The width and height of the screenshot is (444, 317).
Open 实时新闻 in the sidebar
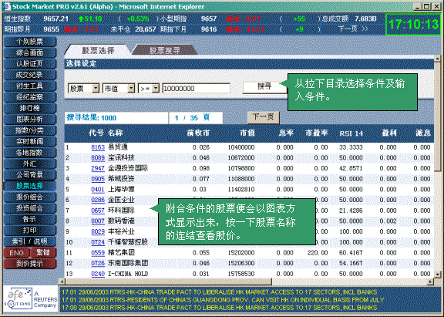click(30, 141)
